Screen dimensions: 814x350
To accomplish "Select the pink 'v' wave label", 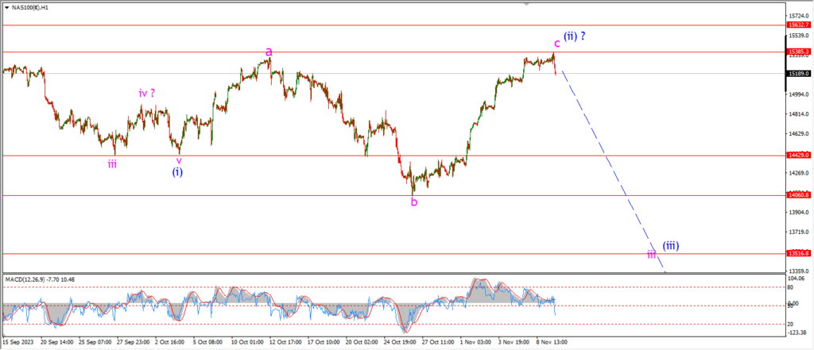I will 179,159.
